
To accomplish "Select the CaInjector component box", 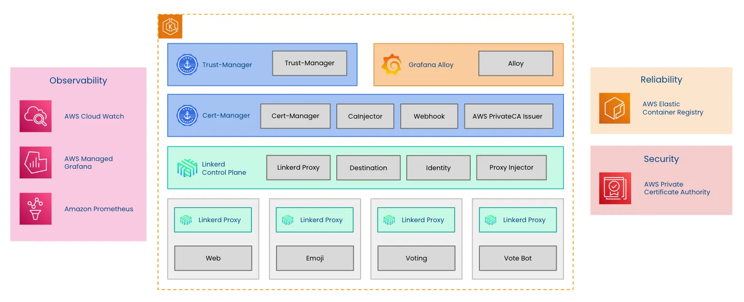I will point(365,116).
